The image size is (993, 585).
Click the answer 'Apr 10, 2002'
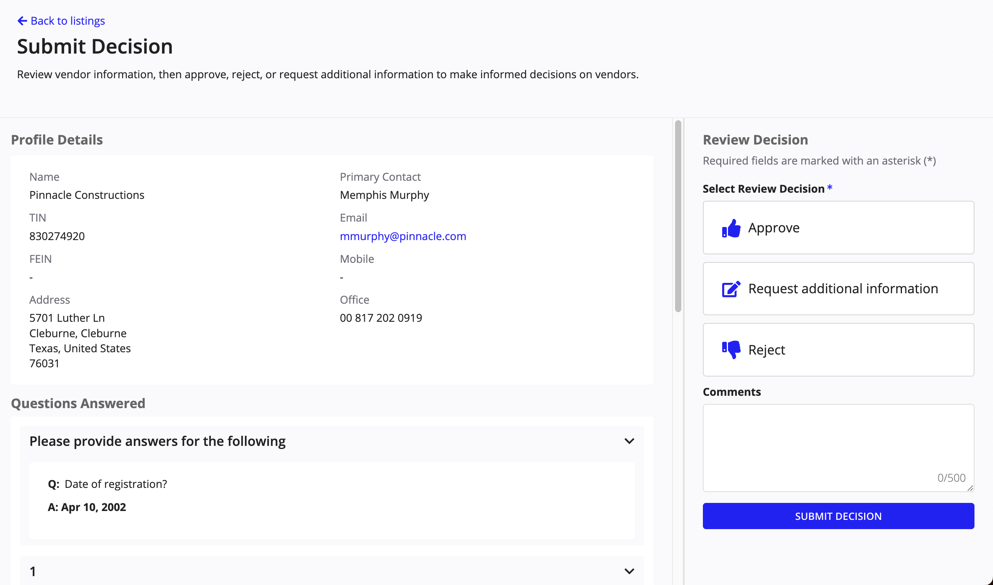pyautogui.click(x=93, y=507)
